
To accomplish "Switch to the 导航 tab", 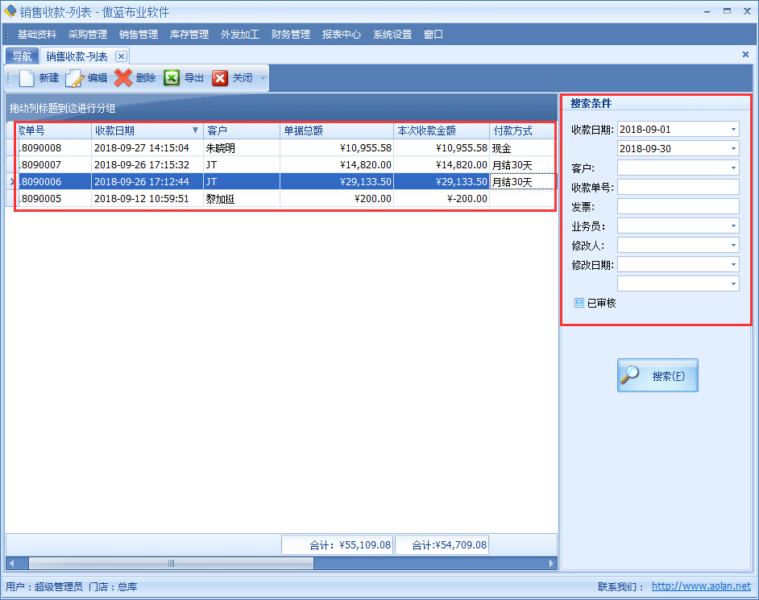I will coord(22,56).
